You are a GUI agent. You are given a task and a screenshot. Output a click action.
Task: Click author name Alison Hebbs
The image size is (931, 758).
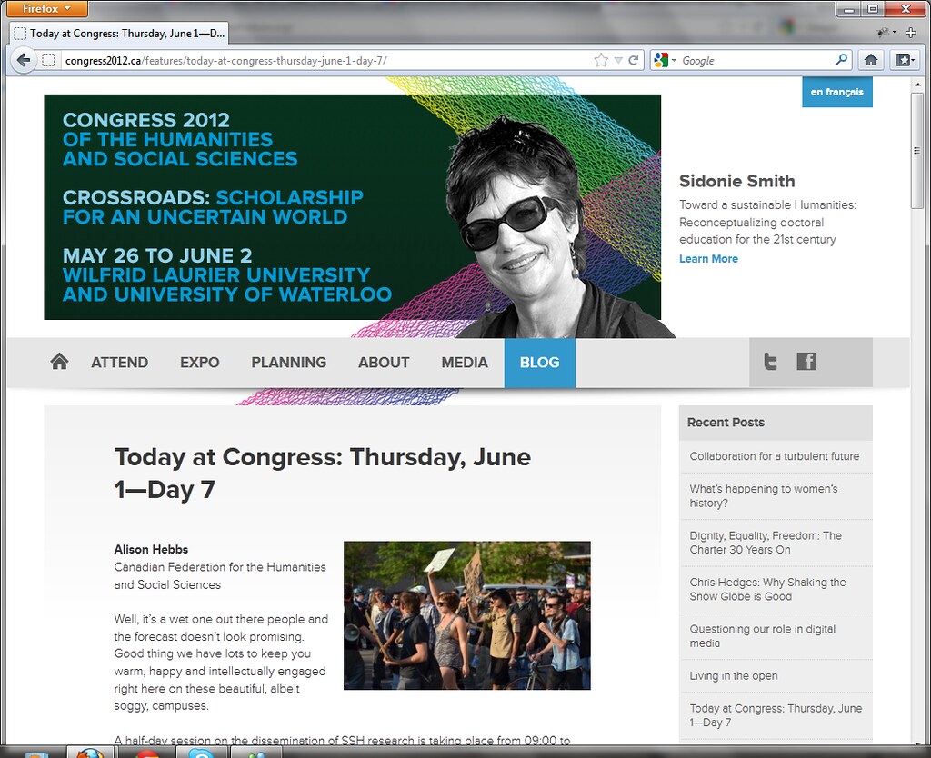(x=151, y=550)
